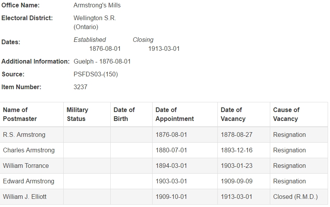Click the Closed (R.M.D.) vacancy cause
This screenshot has width=330, height=207.
click(295, 197)
